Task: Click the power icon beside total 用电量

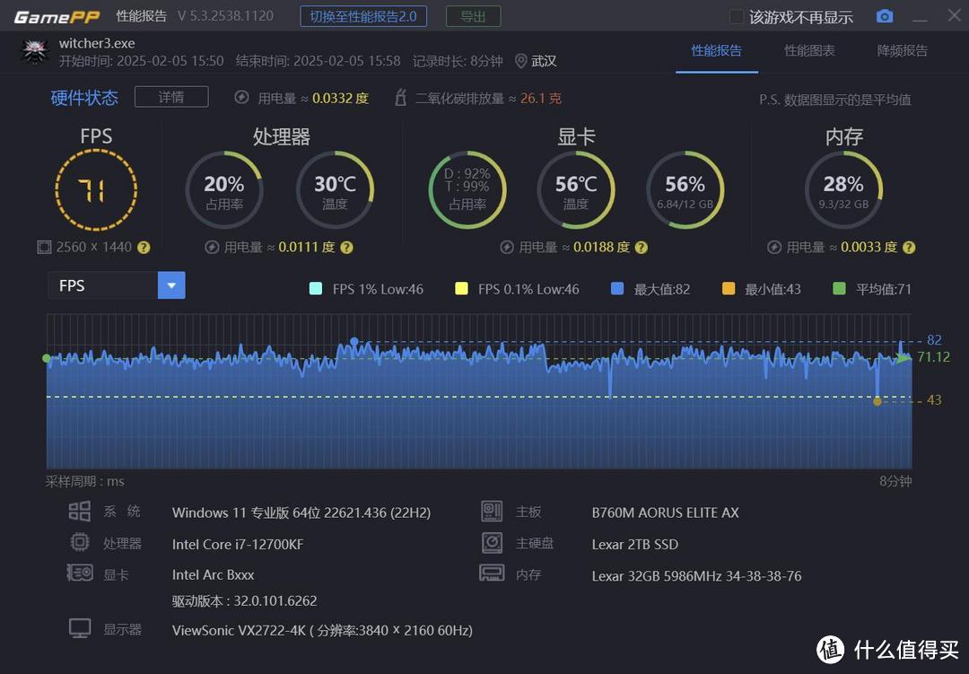Action: 241,98
